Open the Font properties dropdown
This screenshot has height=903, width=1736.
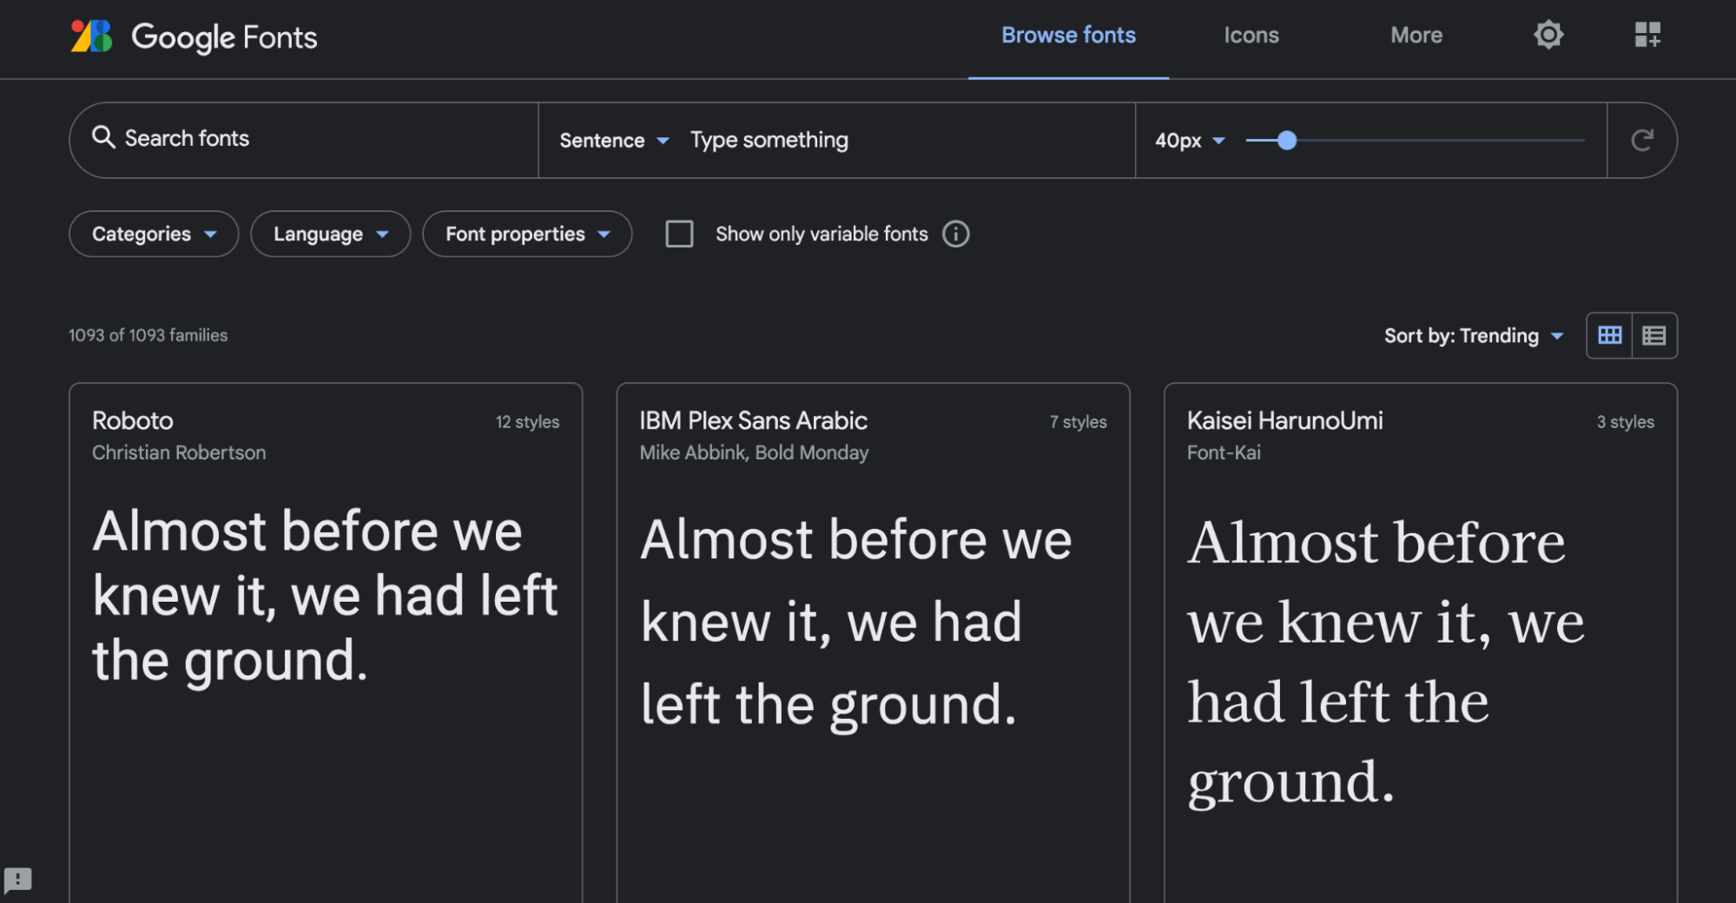[527, 234]
